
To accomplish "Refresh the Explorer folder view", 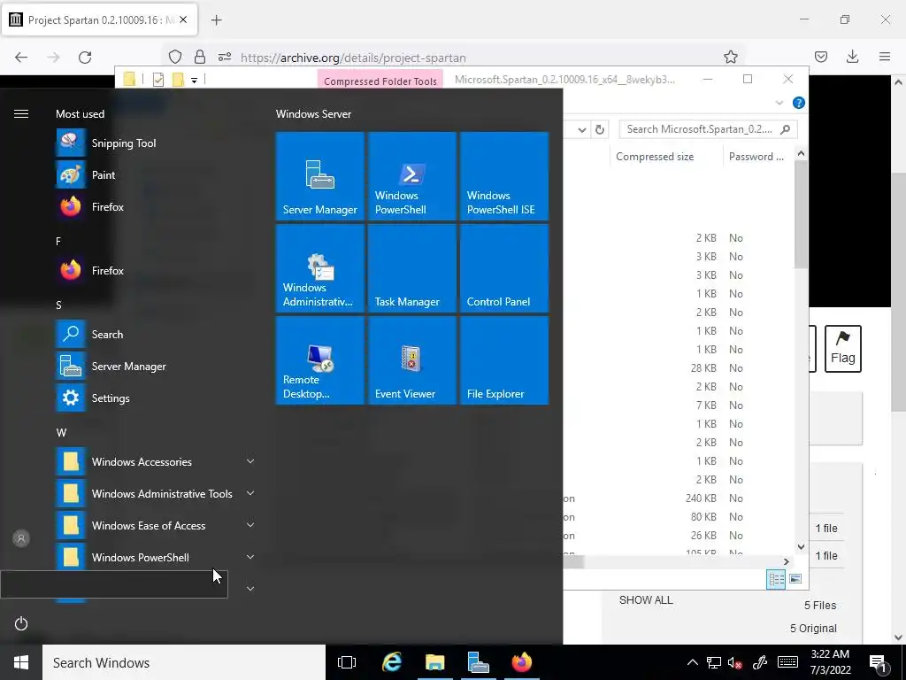I will [600, 129].
